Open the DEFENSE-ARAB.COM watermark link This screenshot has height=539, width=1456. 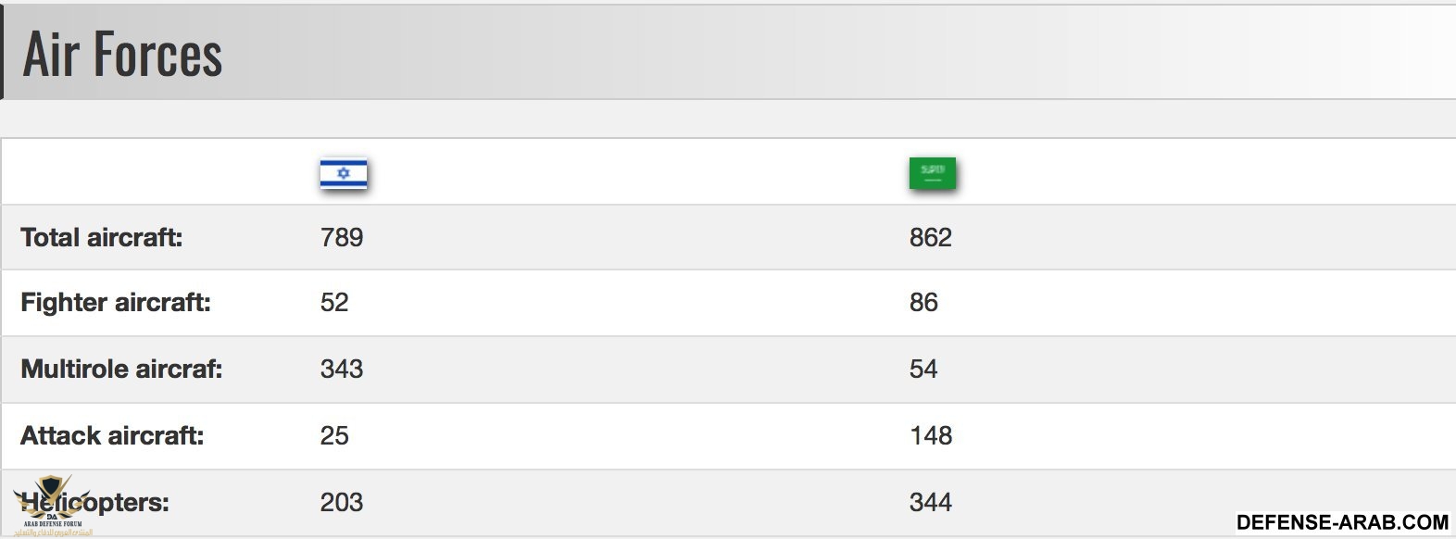1342,522
